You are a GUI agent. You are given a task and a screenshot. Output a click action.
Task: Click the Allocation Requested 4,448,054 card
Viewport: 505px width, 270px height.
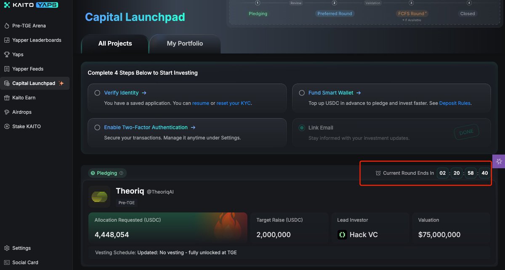point(168,228)
